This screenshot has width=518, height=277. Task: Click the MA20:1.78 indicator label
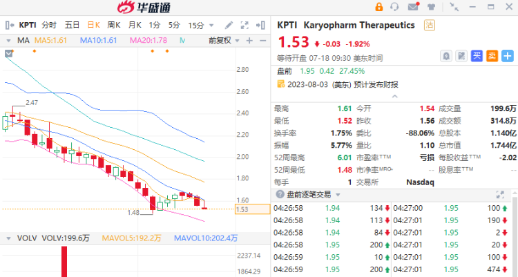(148, 40)
